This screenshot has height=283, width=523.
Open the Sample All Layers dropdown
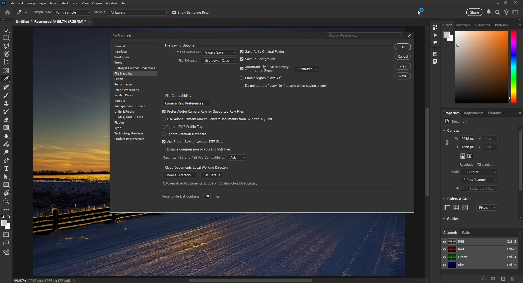click(x=137, y=13)
